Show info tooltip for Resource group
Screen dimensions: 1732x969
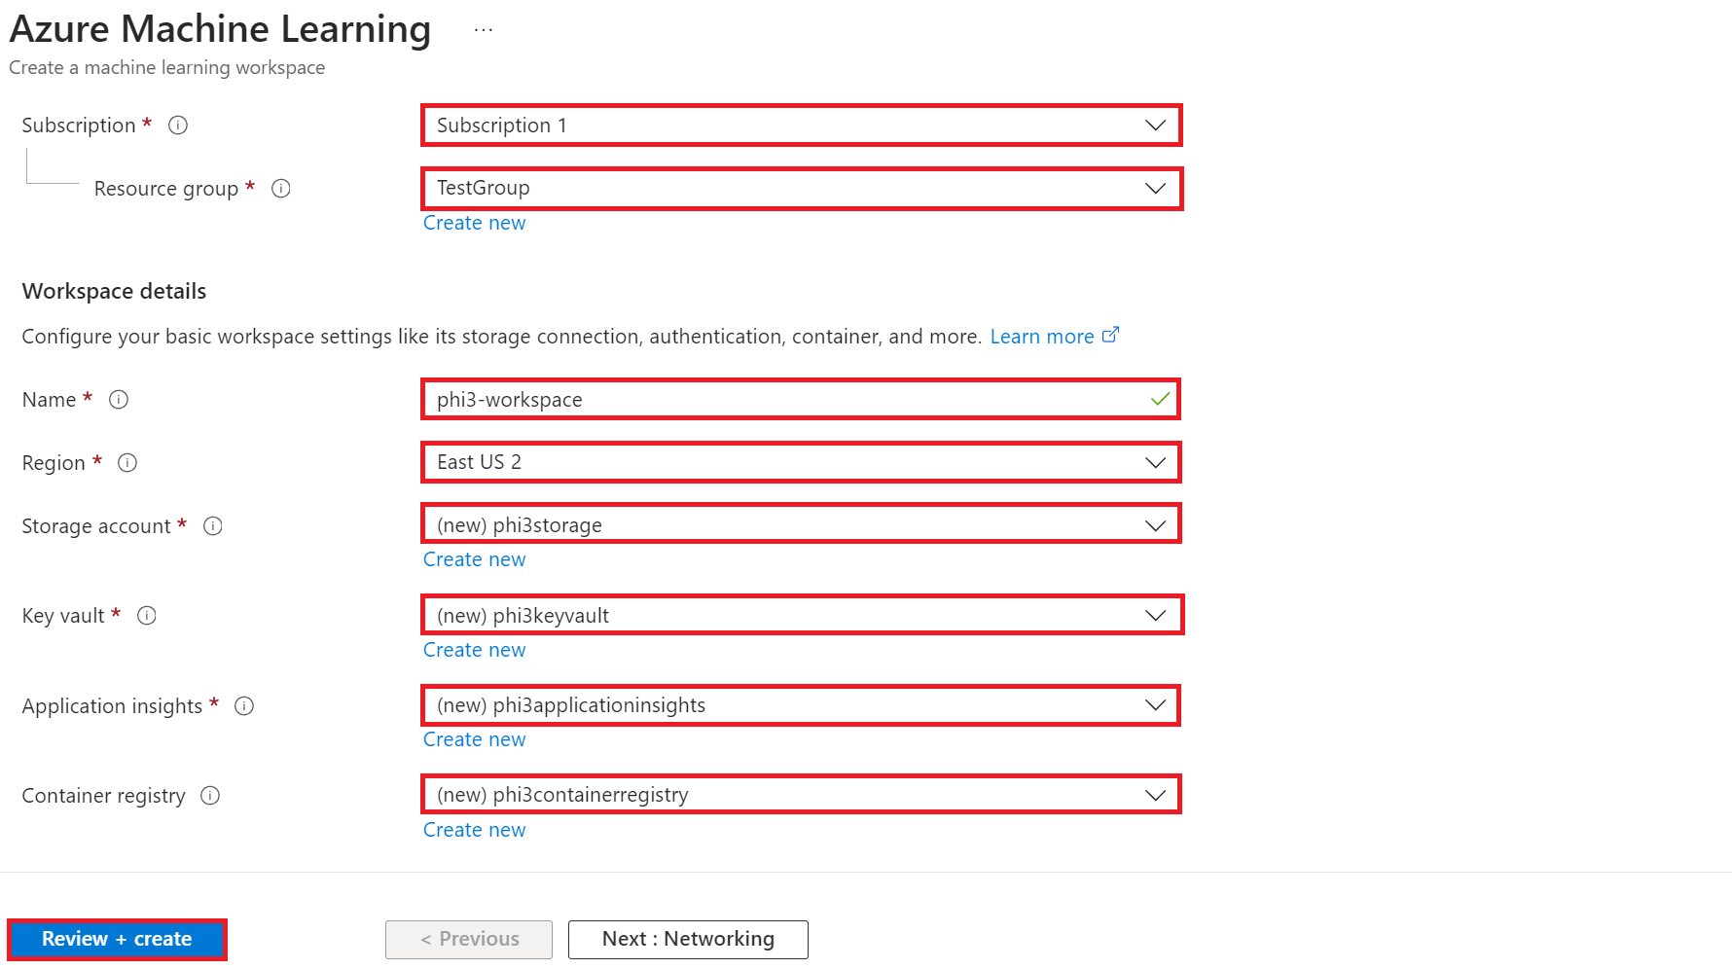click(x=281, y=189)
